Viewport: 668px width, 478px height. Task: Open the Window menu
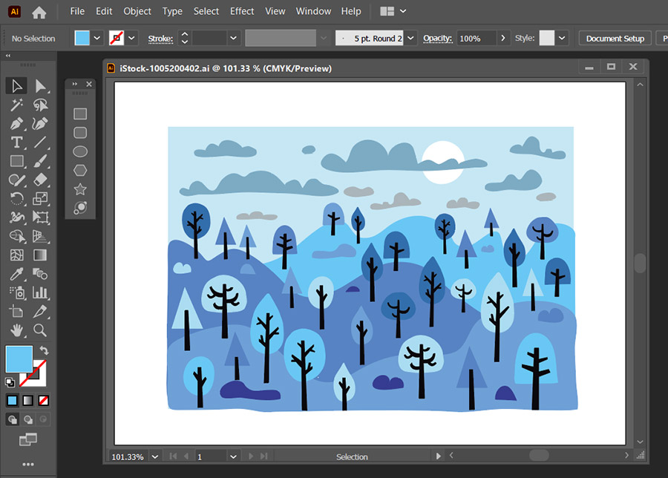313,11
